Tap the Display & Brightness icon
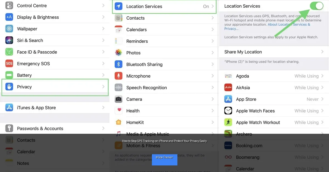329x172 pixels. point(9,17)
